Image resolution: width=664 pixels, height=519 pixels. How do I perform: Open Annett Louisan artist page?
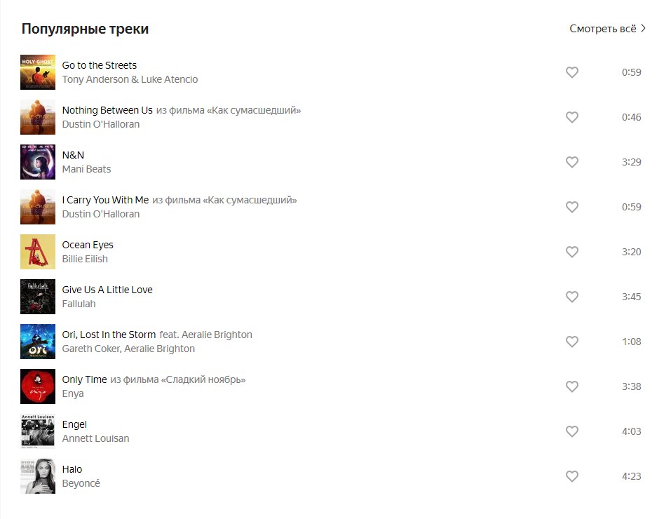95,438
